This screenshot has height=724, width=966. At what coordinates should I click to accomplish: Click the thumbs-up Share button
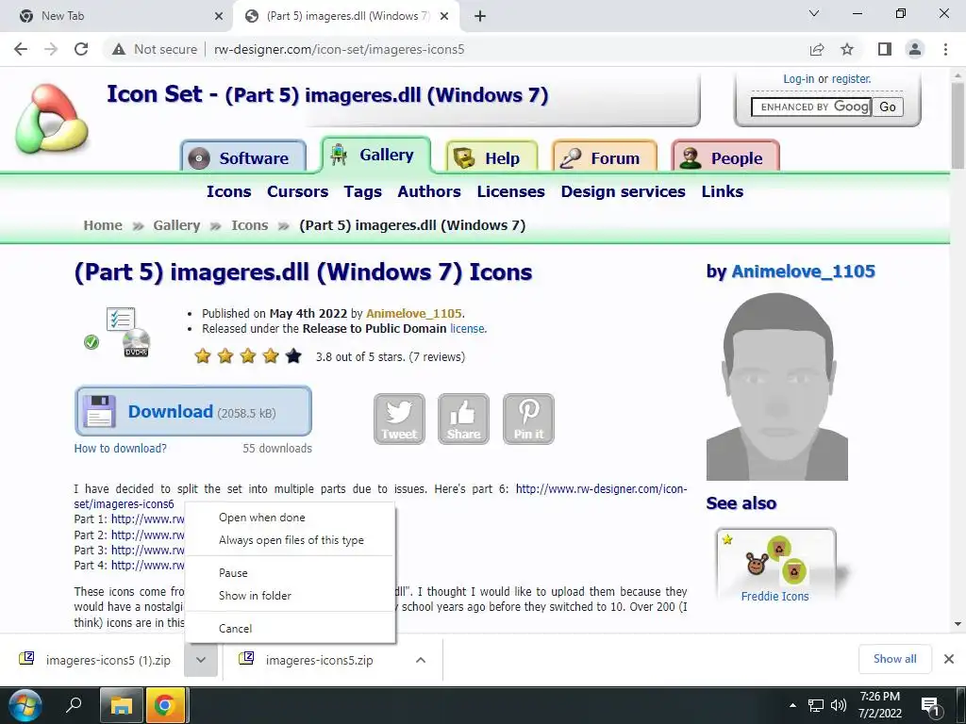463,420
